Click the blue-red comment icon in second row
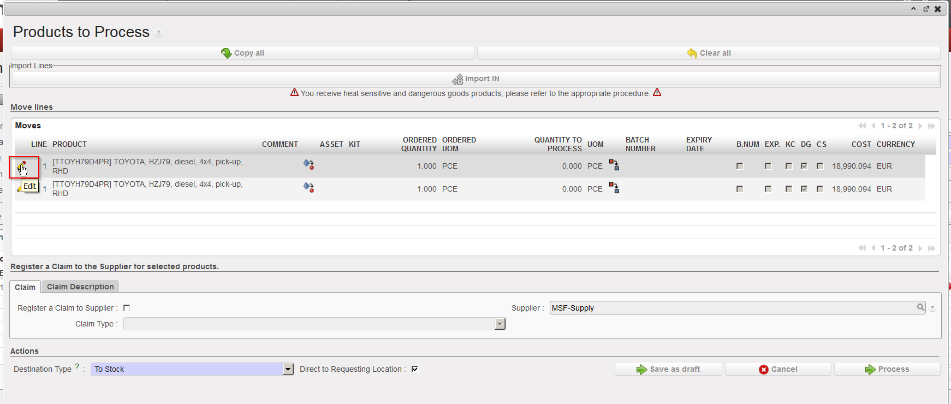This screenshot has height=404, width=951. click(308, 187)
